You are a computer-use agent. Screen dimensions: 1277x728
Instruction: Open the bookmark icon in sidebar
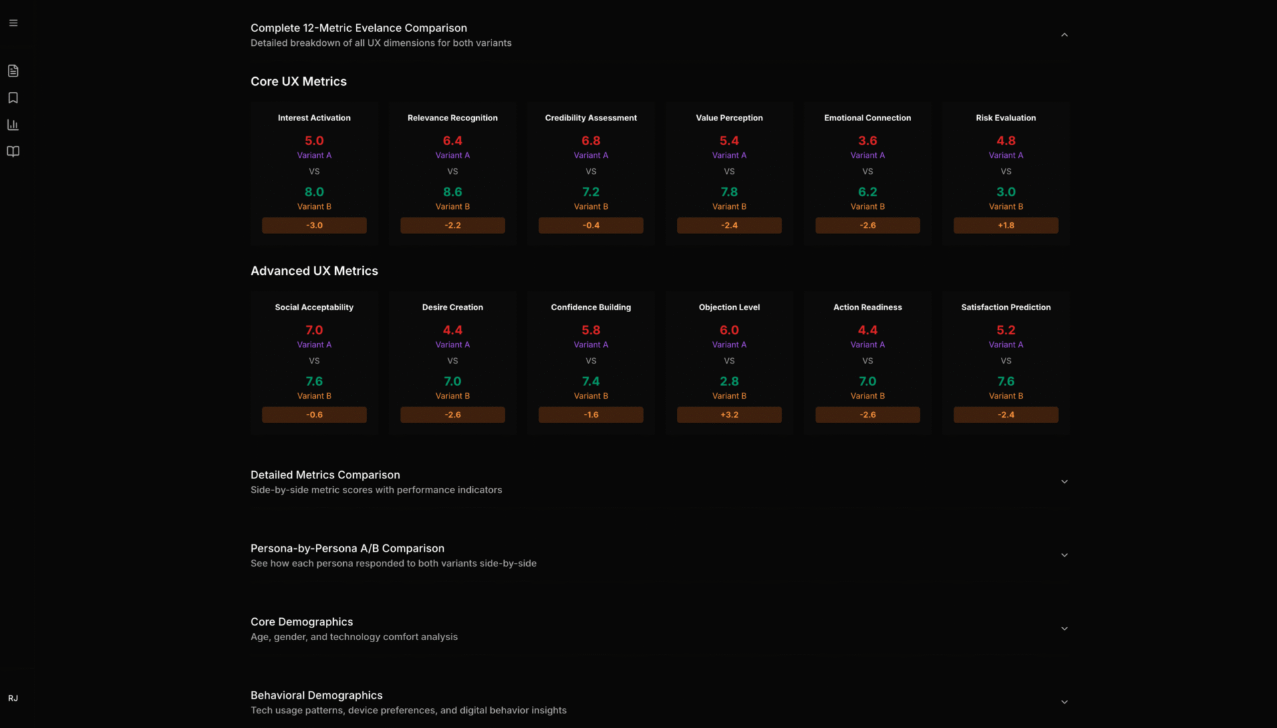[x=13, y=98]
